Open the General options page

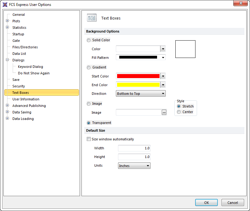[19, 15]
